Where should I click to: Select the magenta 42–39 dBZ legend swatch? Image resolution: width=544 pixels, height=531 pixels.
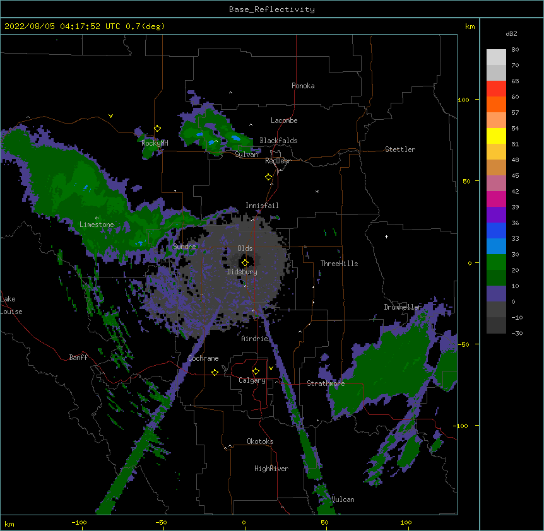[x=496, y=199]
